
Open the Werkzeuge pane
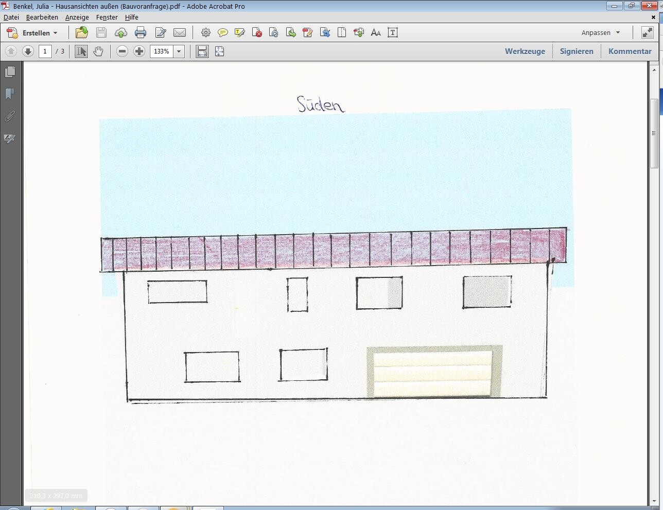tap(525, 51)
